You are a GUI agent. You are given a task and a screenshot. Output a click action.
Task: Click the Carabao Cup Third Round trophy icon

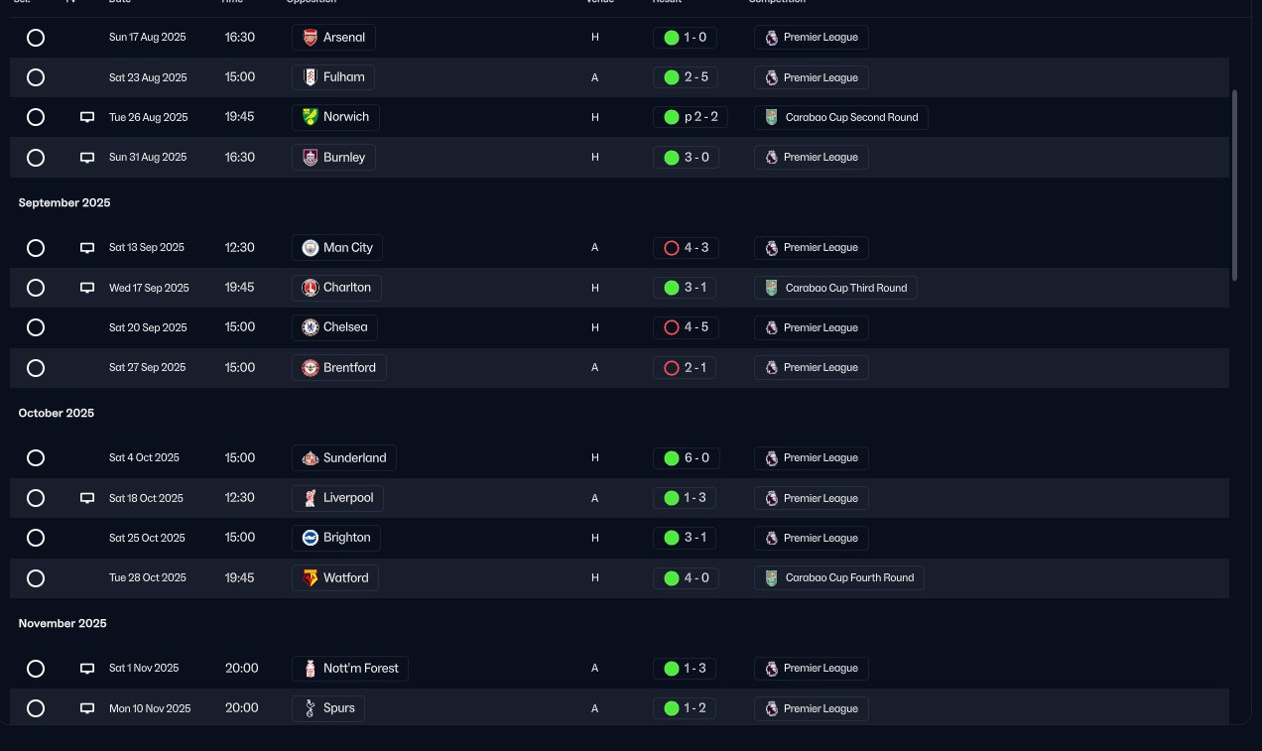[772, 288]
